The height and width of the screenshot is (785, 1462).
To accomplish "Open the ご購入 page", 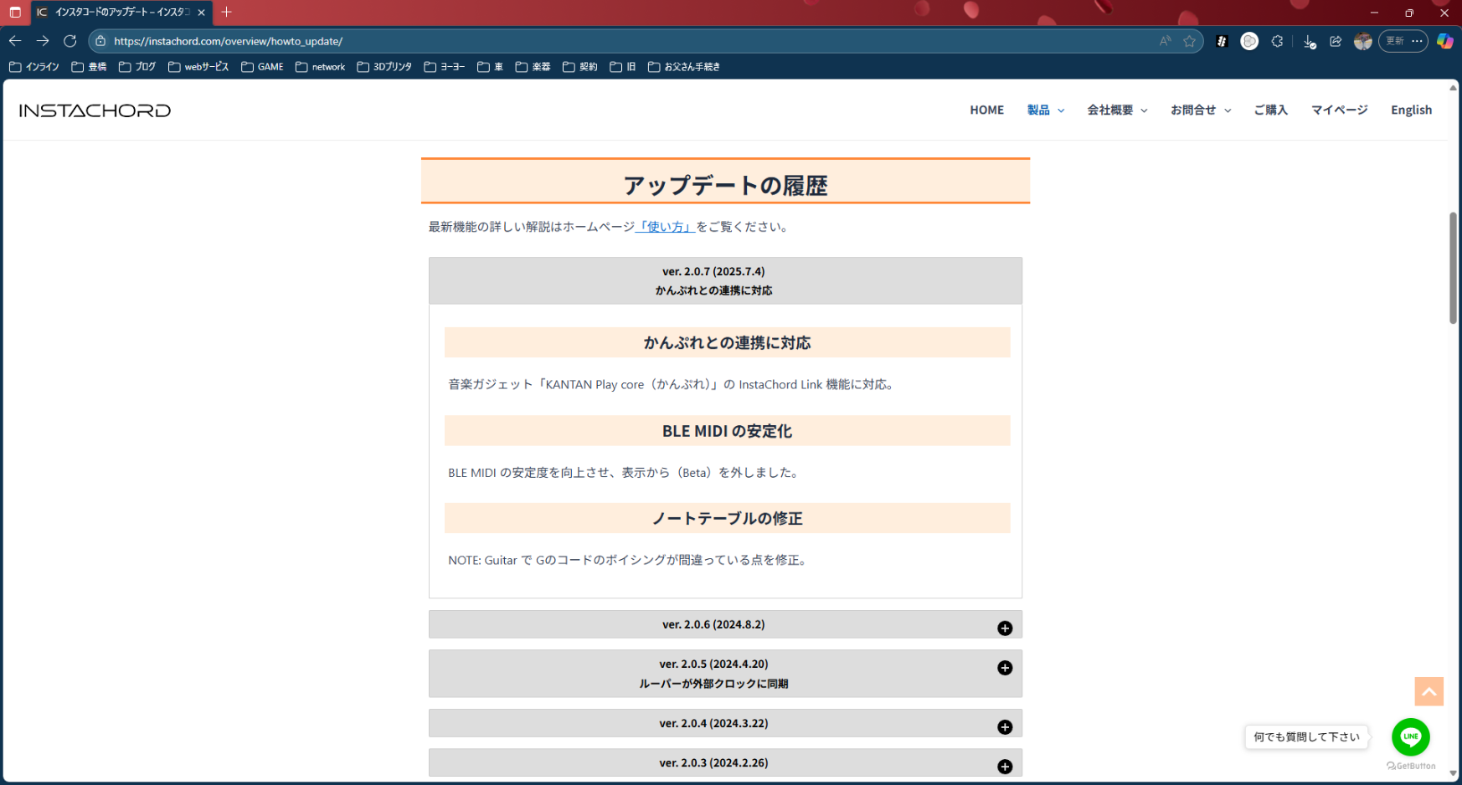I will (1270, 110).
